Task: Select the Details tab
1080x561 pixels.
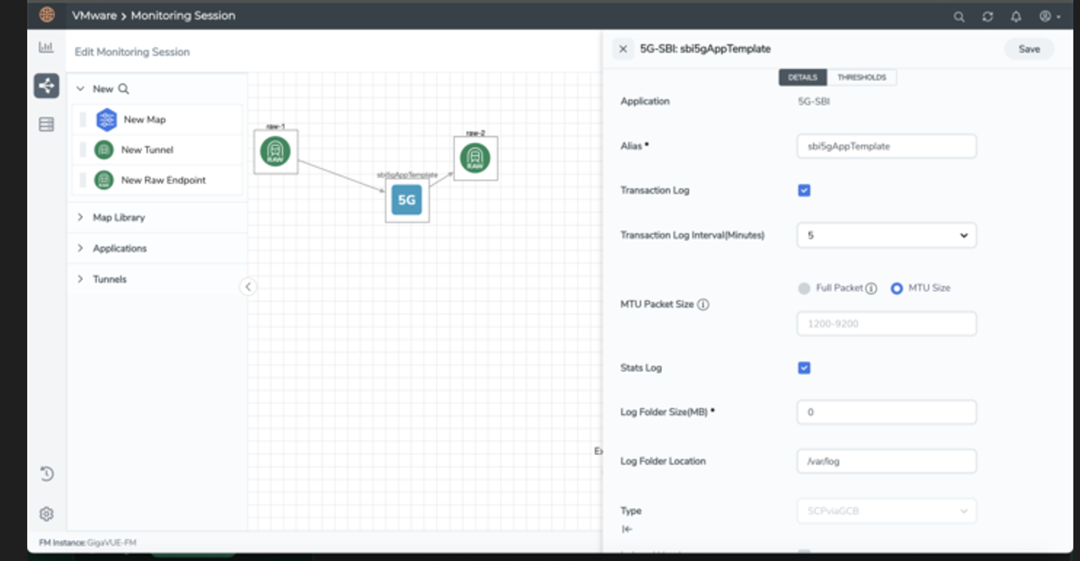Action: [802, 77]
